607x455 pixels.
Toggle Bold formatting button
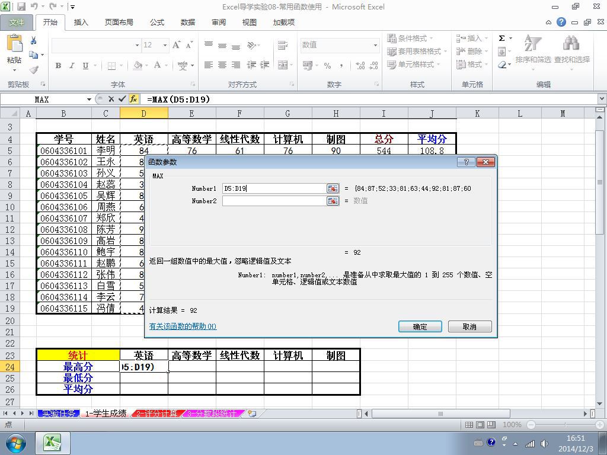pos(59,65)
